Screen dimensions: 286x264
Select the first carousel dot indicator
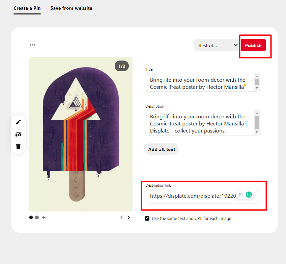click(x=31, y=218)
